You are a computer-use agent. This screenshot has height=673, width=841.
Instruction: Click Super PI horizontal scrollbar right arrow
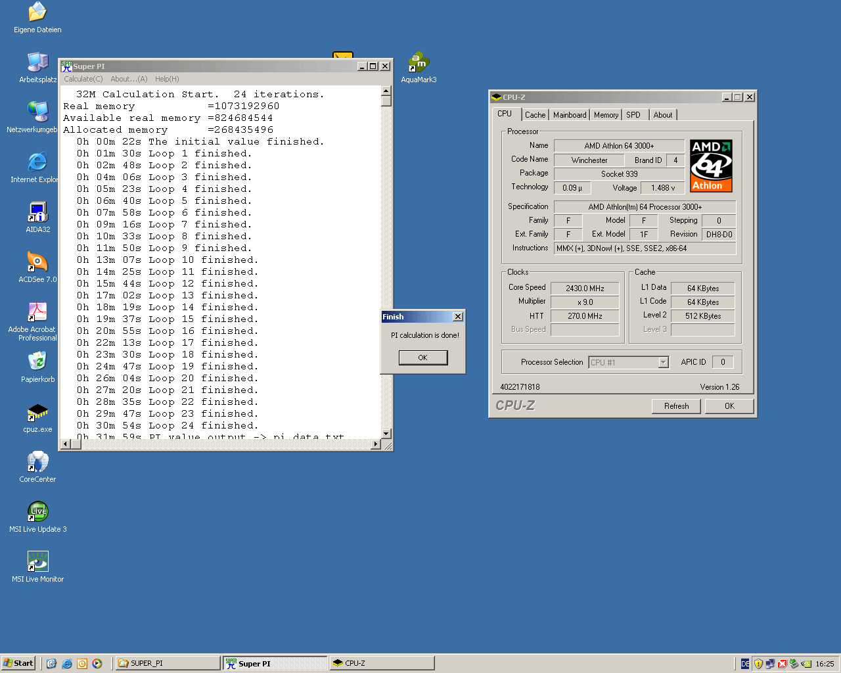[x=376, y=444]
